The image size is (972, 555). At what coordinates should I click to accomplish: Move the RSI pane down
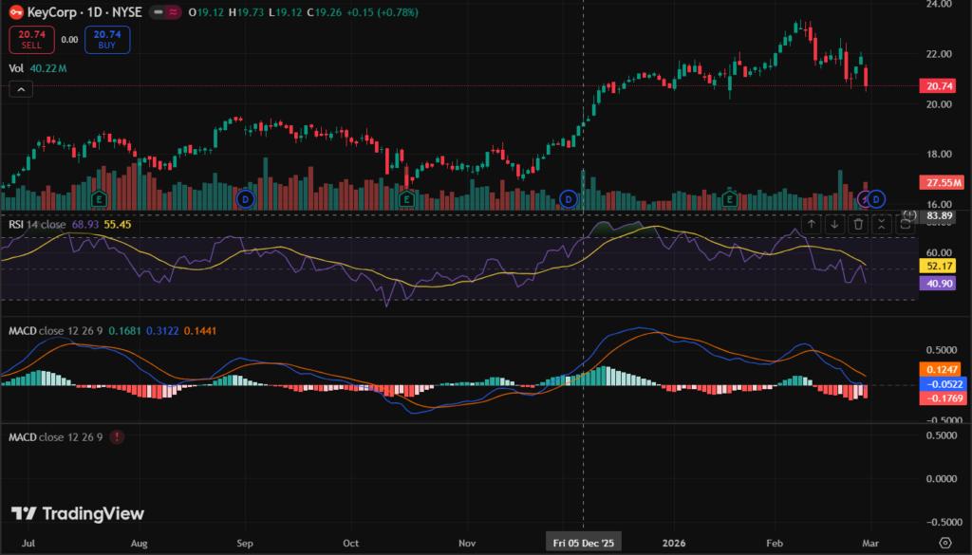834,224
